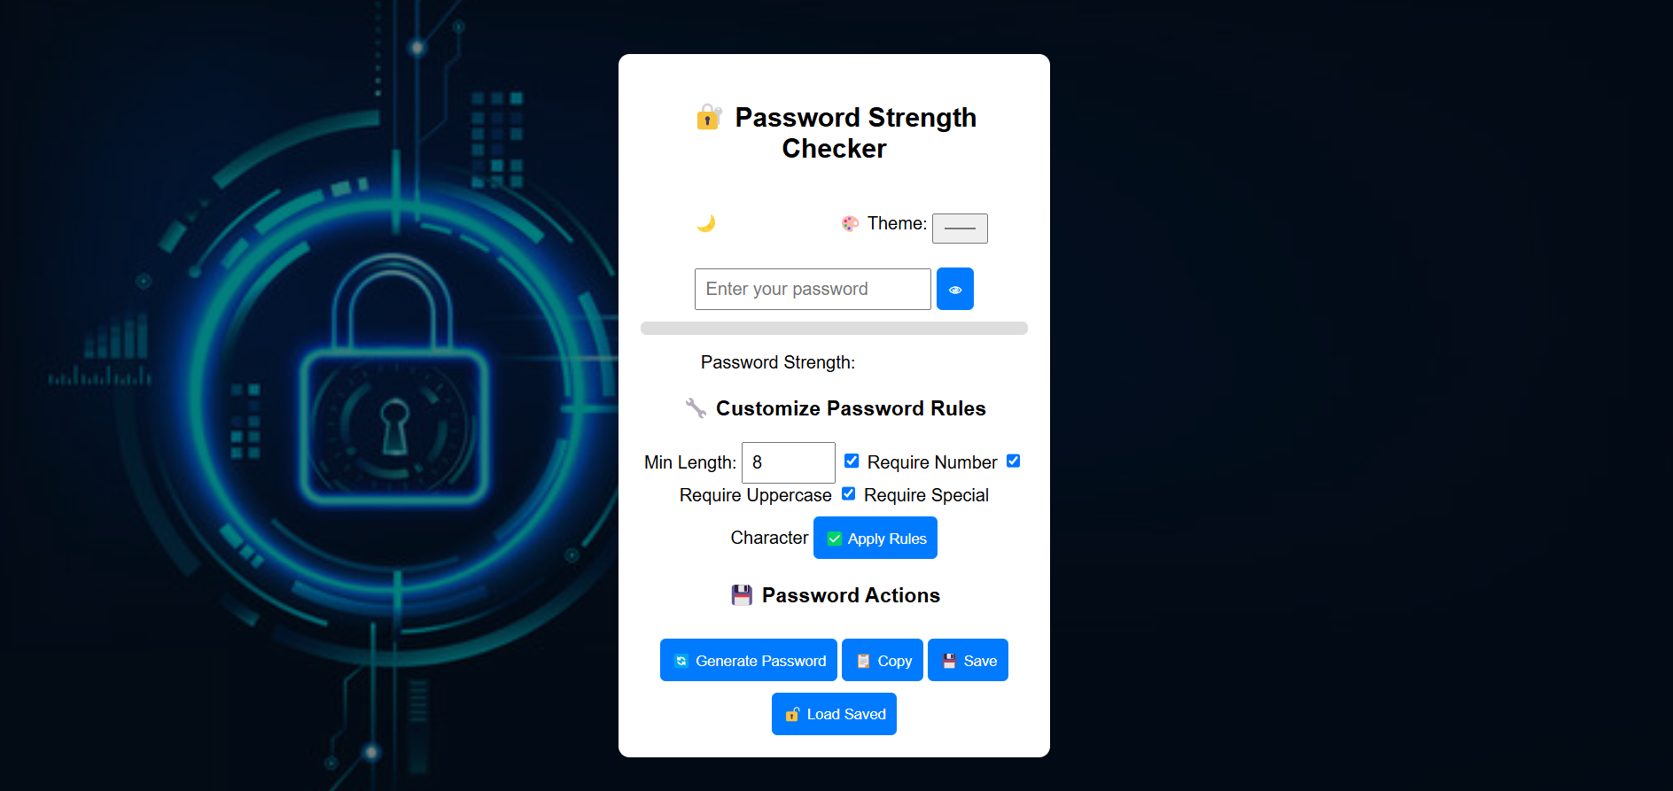Toggle the Require Uppercase checkbox
The height and width of the screenshot is (791, 1673).
pos(1014,461)
